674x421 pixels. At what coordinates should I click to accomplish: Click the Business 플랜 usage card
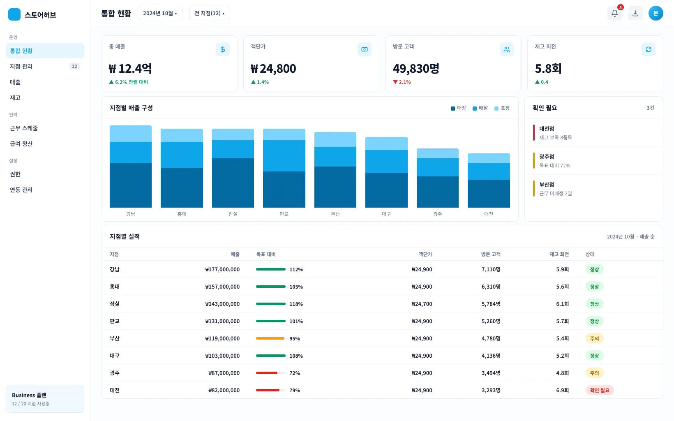45,399
